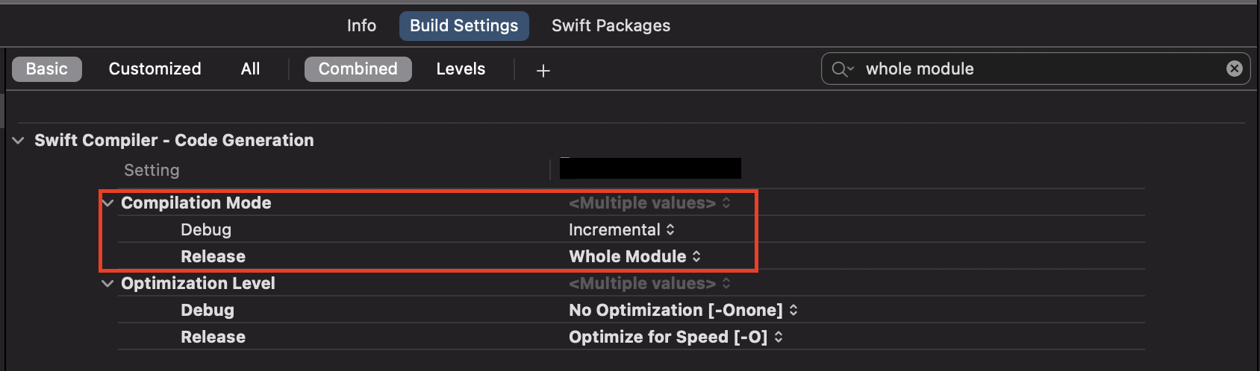The height and width of the screenshot is (371, 1260).
Task: Select the Combined view mode
Action: pos(358,69)
